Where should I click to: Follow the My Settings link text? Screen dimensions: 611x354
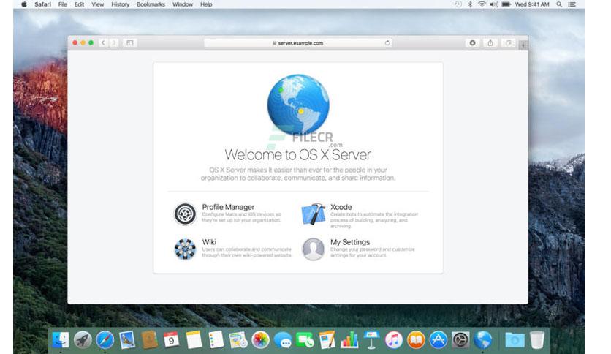pyautogui.click(x=350, y=242)
